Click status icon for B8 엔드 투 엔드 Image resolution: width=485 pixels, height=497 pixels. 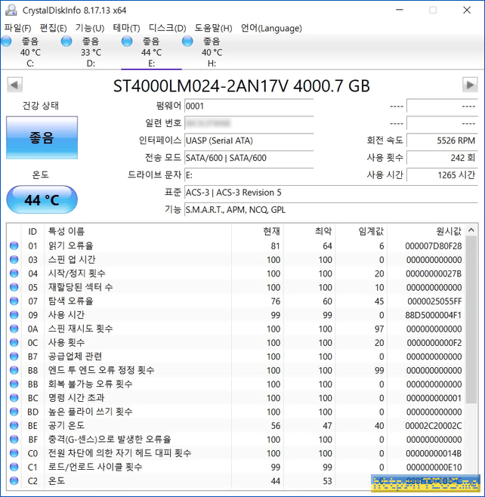click(x=14, y=370)
